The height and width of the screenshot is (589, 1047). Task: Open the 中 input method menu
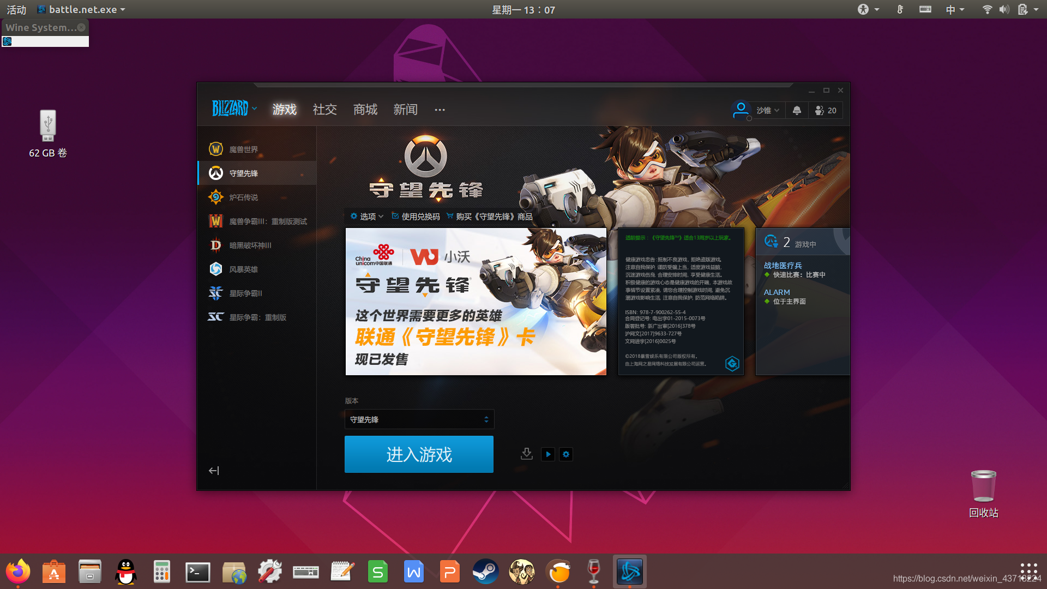(x=955, y=9)
